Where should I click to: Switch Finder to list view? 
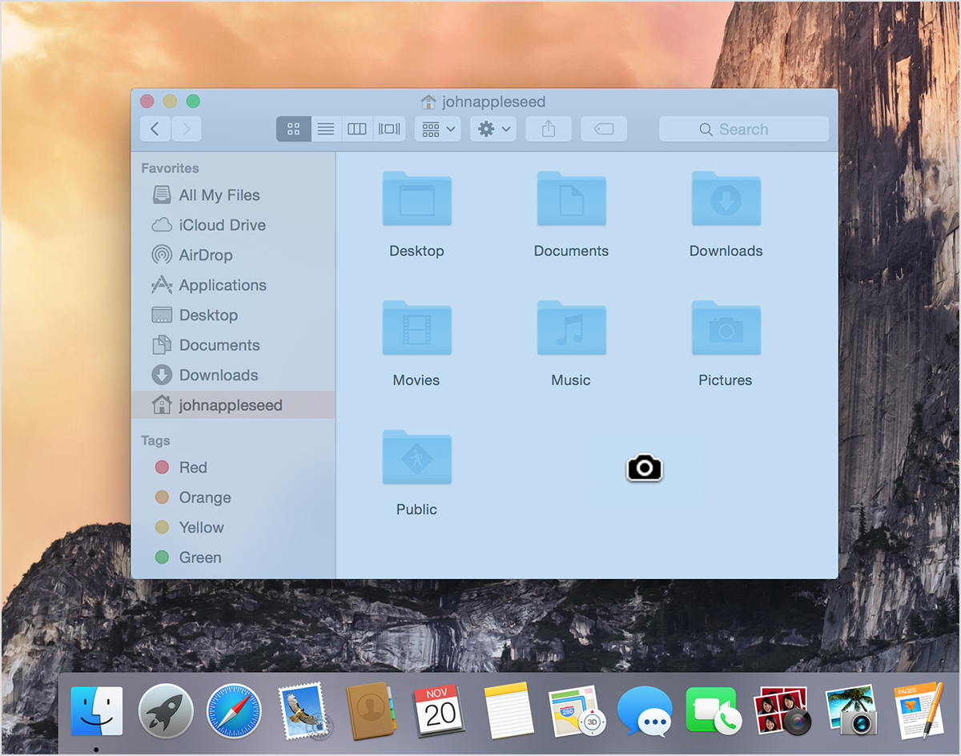click(x=325, y=128)
